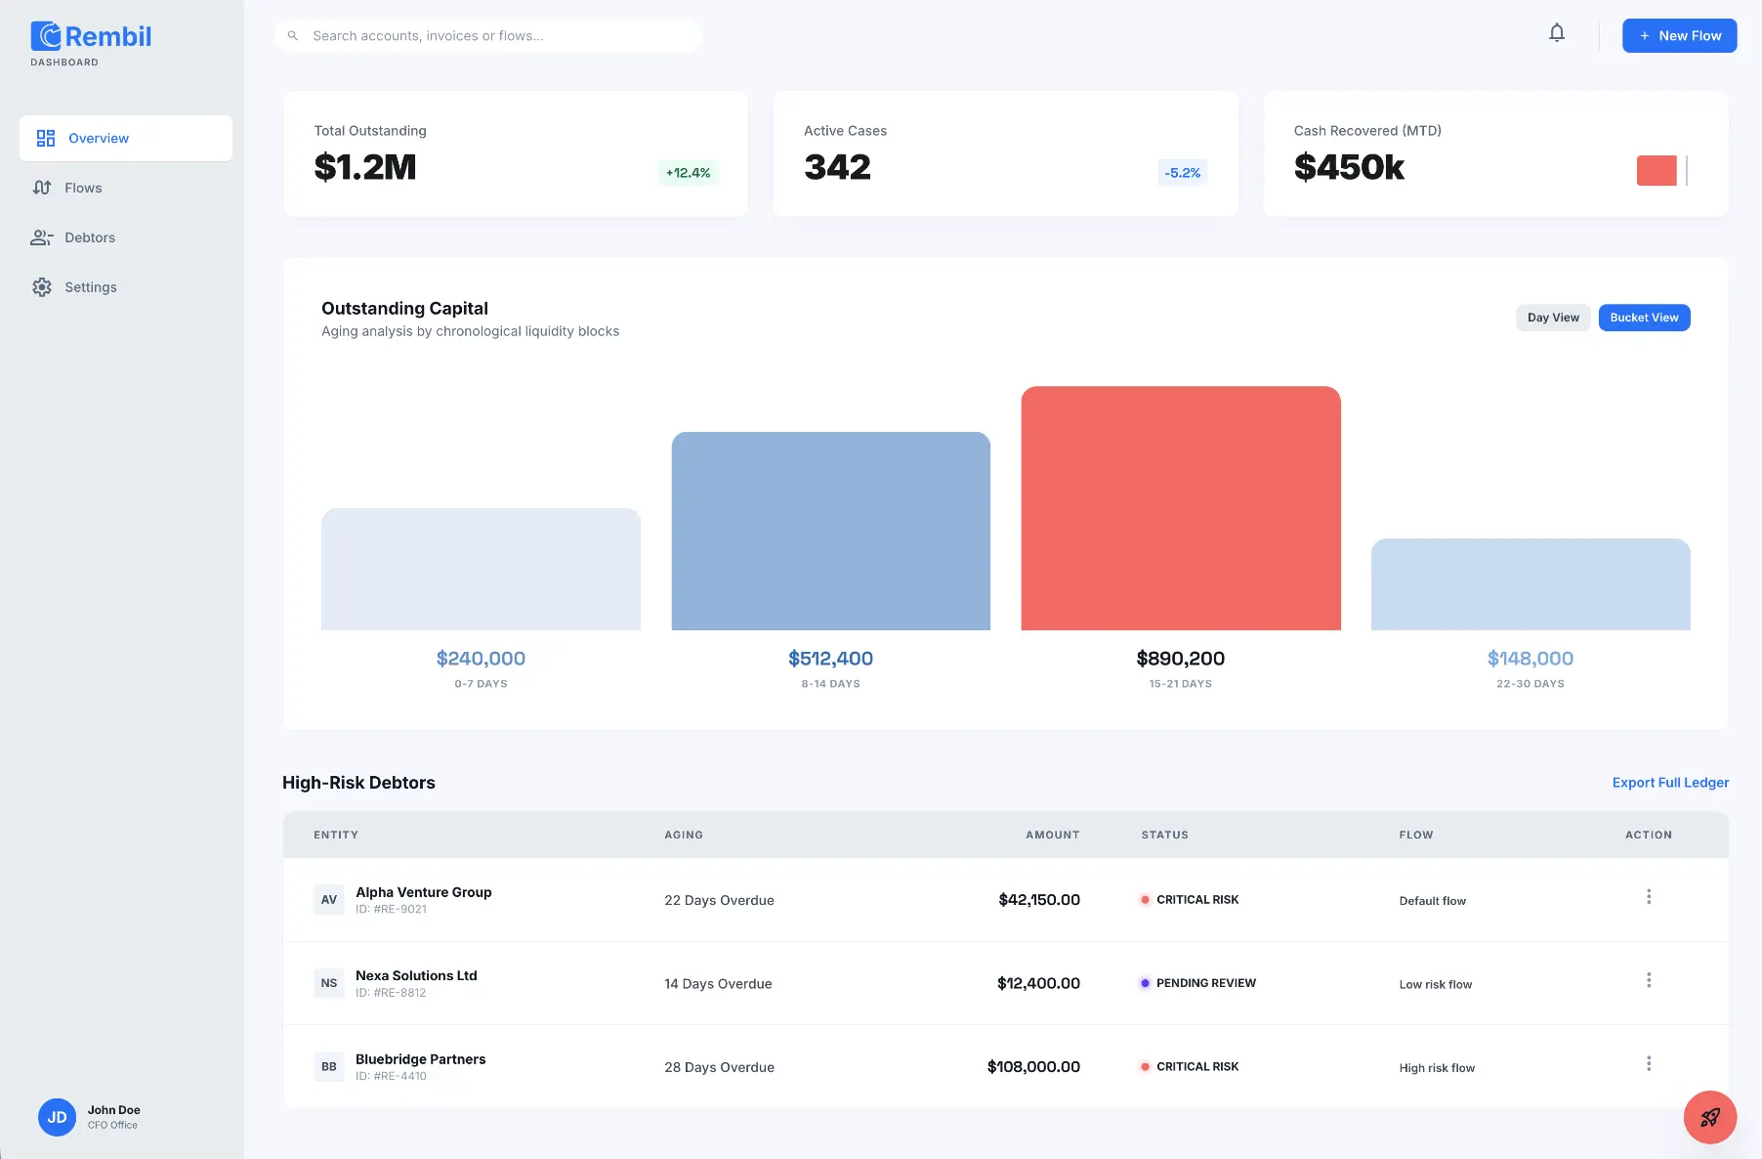Click the NS entity badge
This screenshot has height=1159, width=1762.
click(x=329, y=983)
